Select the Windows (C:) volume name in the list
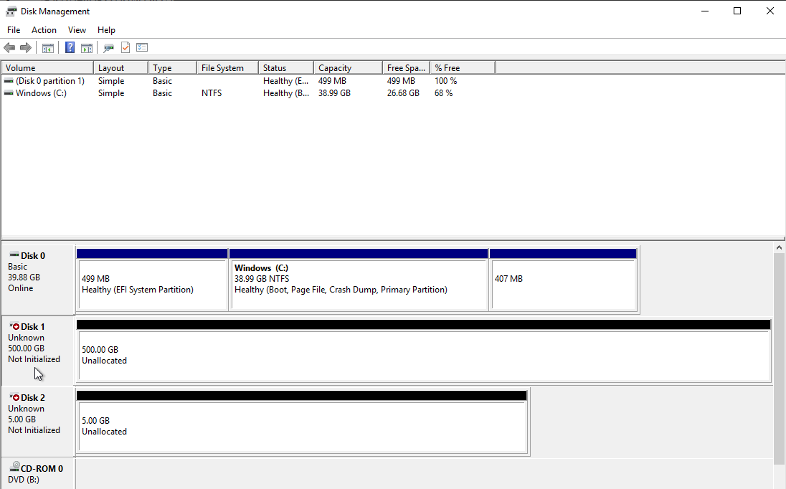Viewport: 786px width, 489px height. tap(41, 93)
